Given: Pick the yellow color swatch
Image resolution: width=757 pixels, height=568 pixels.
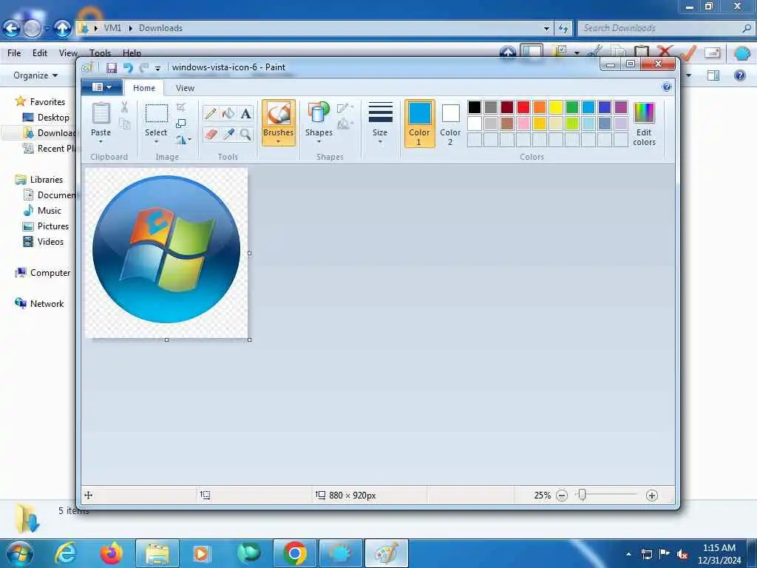Looking at the screenshot, I should click(556, 106).
